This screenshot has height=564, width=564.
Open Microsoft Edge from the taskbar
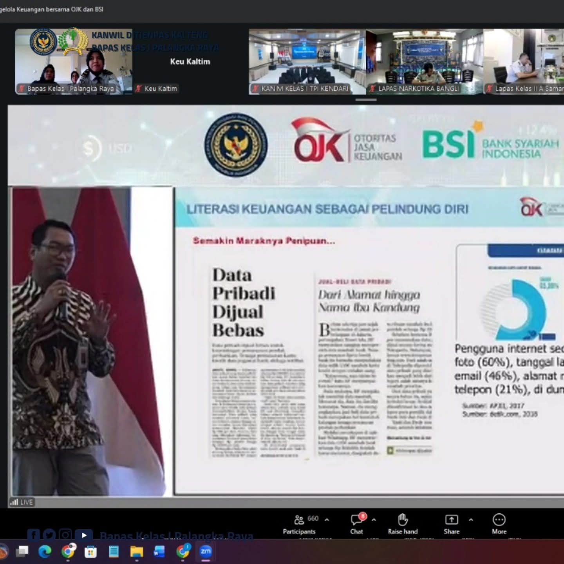[45, 551]
